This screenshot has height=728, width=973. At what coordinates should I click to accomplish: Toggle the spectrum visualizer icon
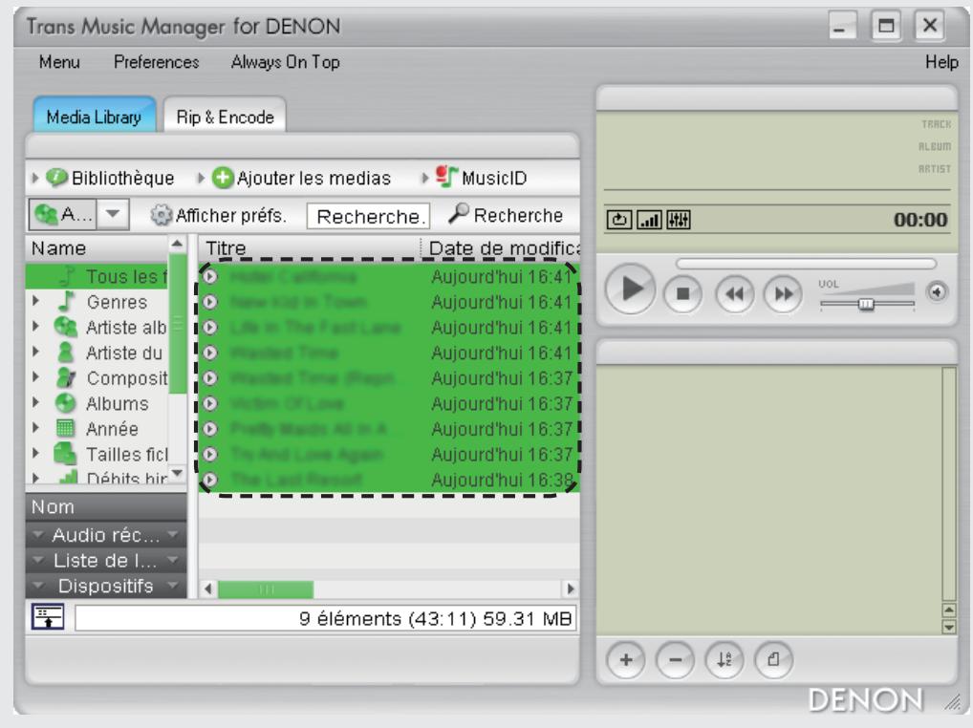[x=649, y=220]
